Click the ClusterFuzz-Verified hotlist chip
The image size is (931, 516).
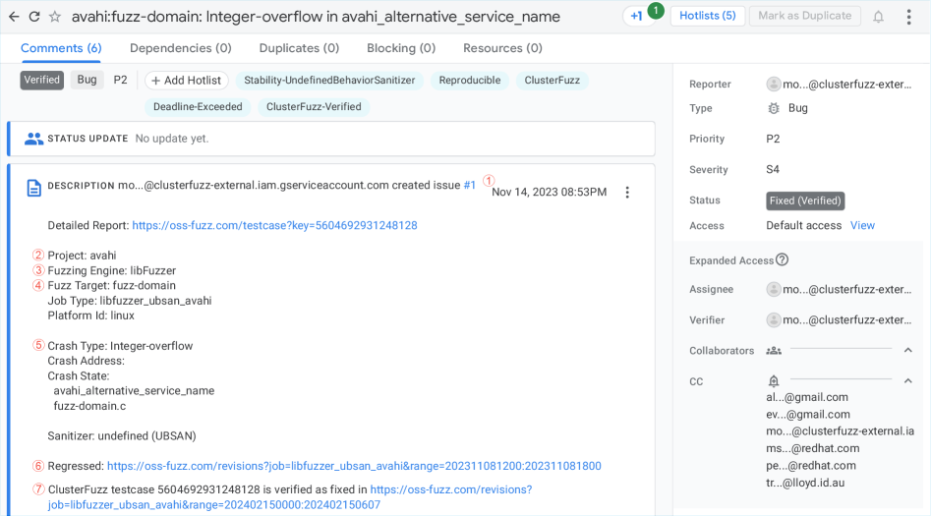314,106
